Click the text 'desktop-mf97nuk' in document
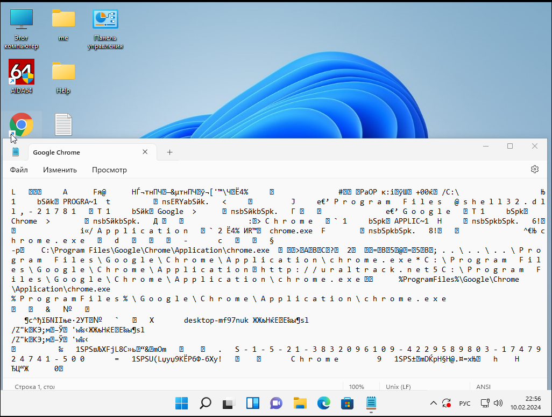The image size is (552, 417). (x=216, y=320)
